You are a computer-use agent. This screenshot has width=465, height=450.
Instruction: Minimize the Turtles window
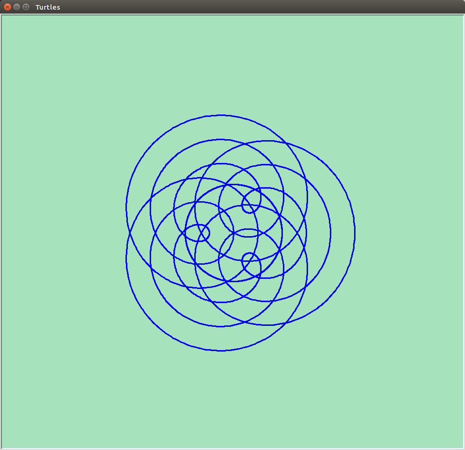click(x=16, y=7)
